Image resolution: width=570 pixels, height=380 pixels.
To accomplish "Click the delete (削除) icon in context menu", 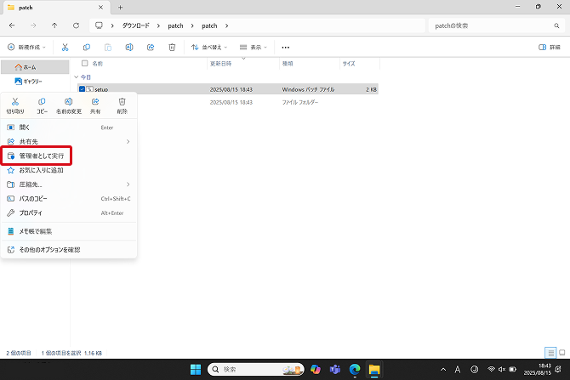I will pyautogui.click(x=122, y=103).
